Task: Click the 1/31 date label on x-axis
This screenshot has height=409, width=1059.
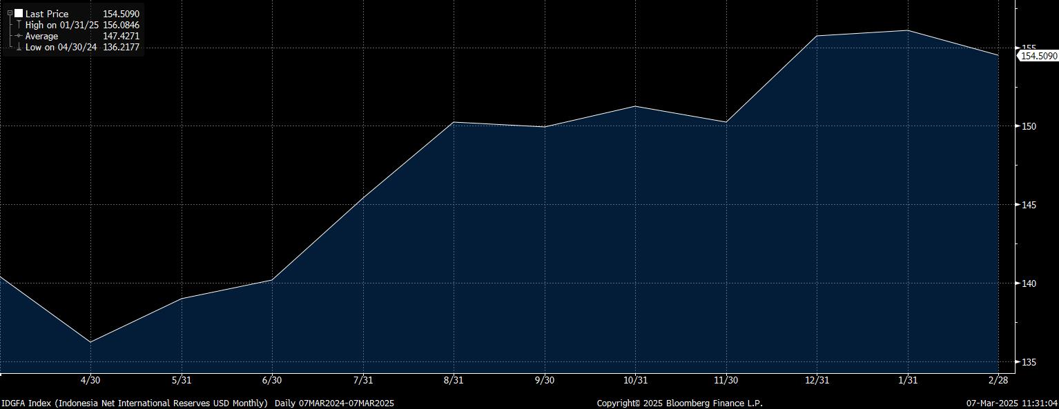Action: click(907, 380)
